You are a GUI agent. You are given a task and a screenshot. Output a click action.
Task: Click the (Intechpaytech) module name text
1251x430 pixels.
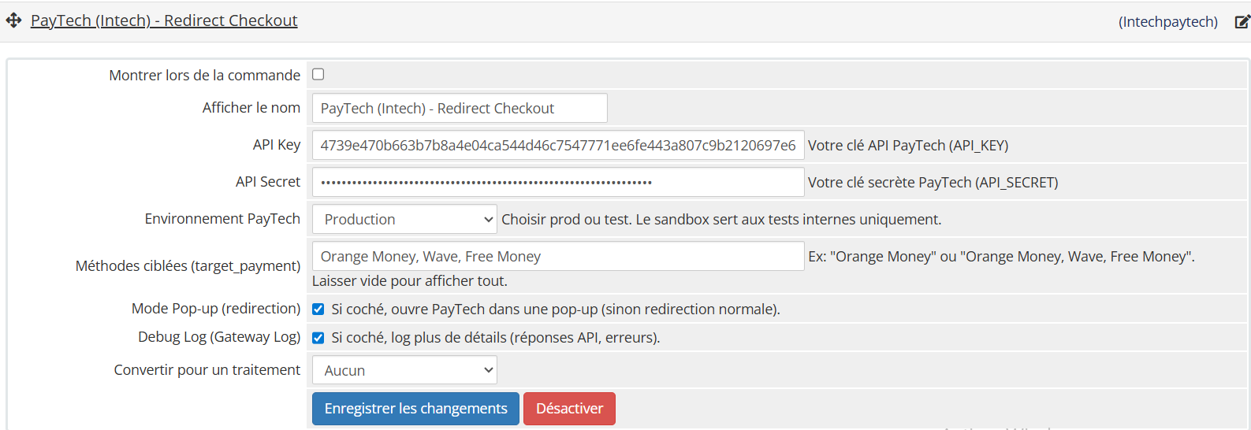point(1167,22)
